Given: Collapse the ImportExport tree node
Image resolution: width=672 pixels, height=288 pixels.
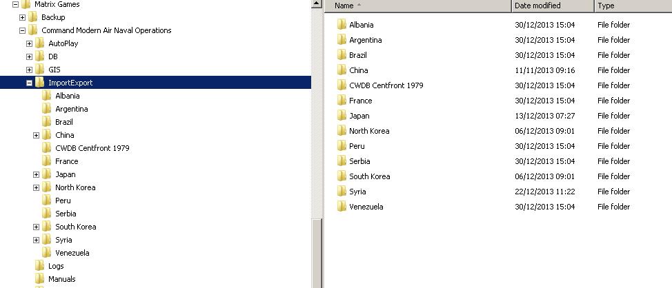Looking at the screenshot, I should (x=29, y=83).
